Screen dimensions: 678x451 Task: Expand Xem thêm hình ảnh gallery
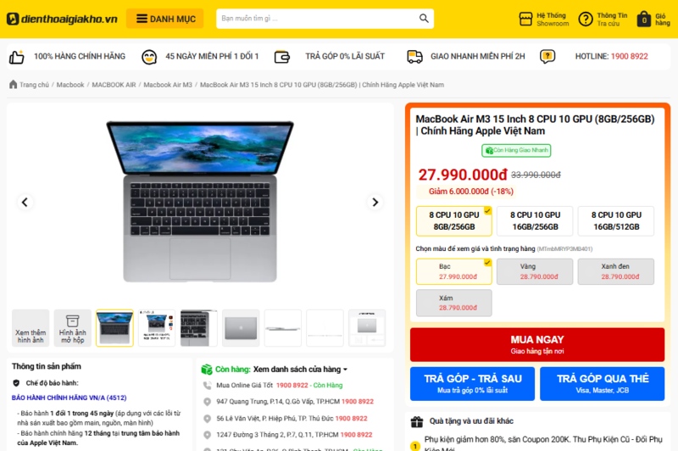coord(31,328)
